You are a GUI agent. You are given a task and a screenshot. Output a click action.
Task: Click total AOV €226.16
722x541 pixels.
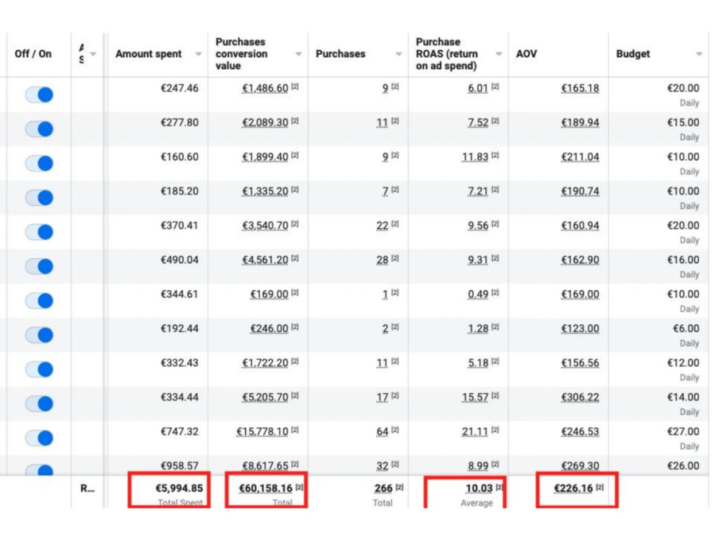pos(573,488)
